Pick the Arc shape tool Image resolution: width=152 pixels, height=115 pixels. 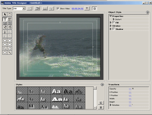(10, 49)
